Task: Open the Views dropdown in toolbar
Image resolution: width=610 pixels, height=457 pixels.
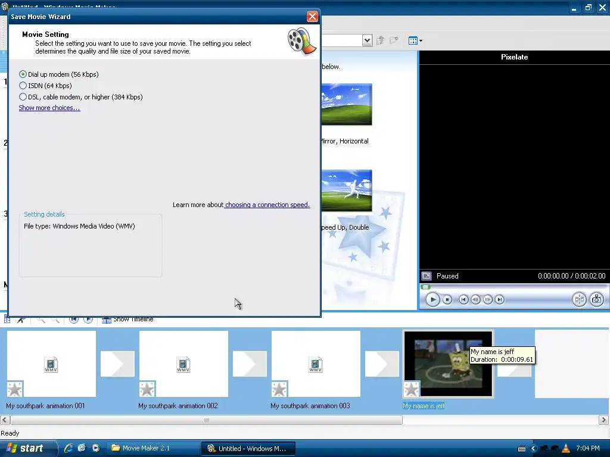Action: click(x=415, y=40)
